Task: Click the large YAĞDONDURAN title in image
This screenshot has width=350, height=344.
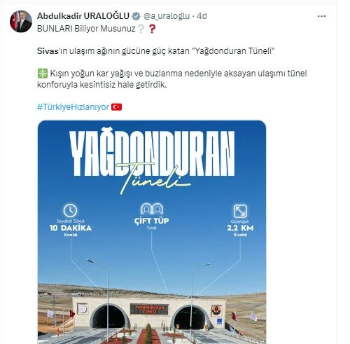Action: click(152, 153)
